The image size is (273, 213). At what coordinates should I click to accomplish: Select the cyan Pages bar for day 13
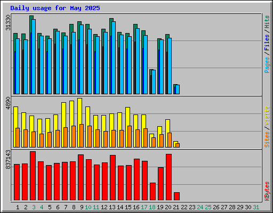tap(114, 58)
